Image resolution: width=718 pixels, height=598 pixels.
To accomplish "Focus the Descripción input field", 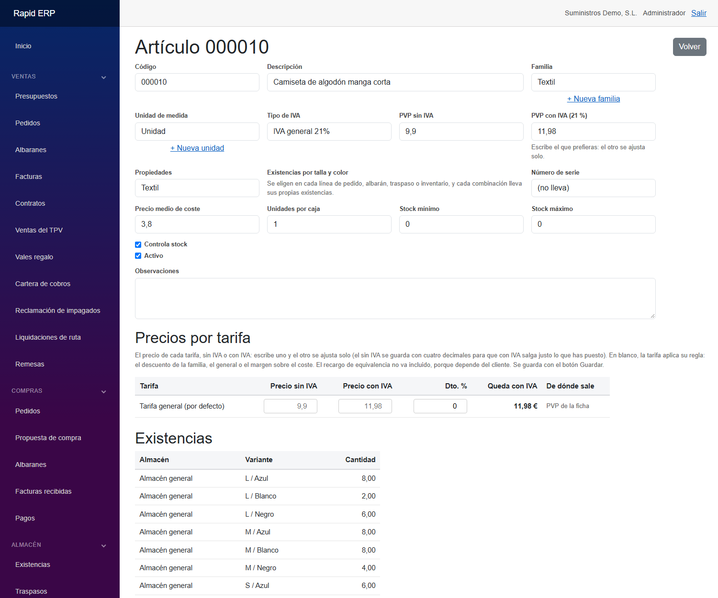I will 395,82.
